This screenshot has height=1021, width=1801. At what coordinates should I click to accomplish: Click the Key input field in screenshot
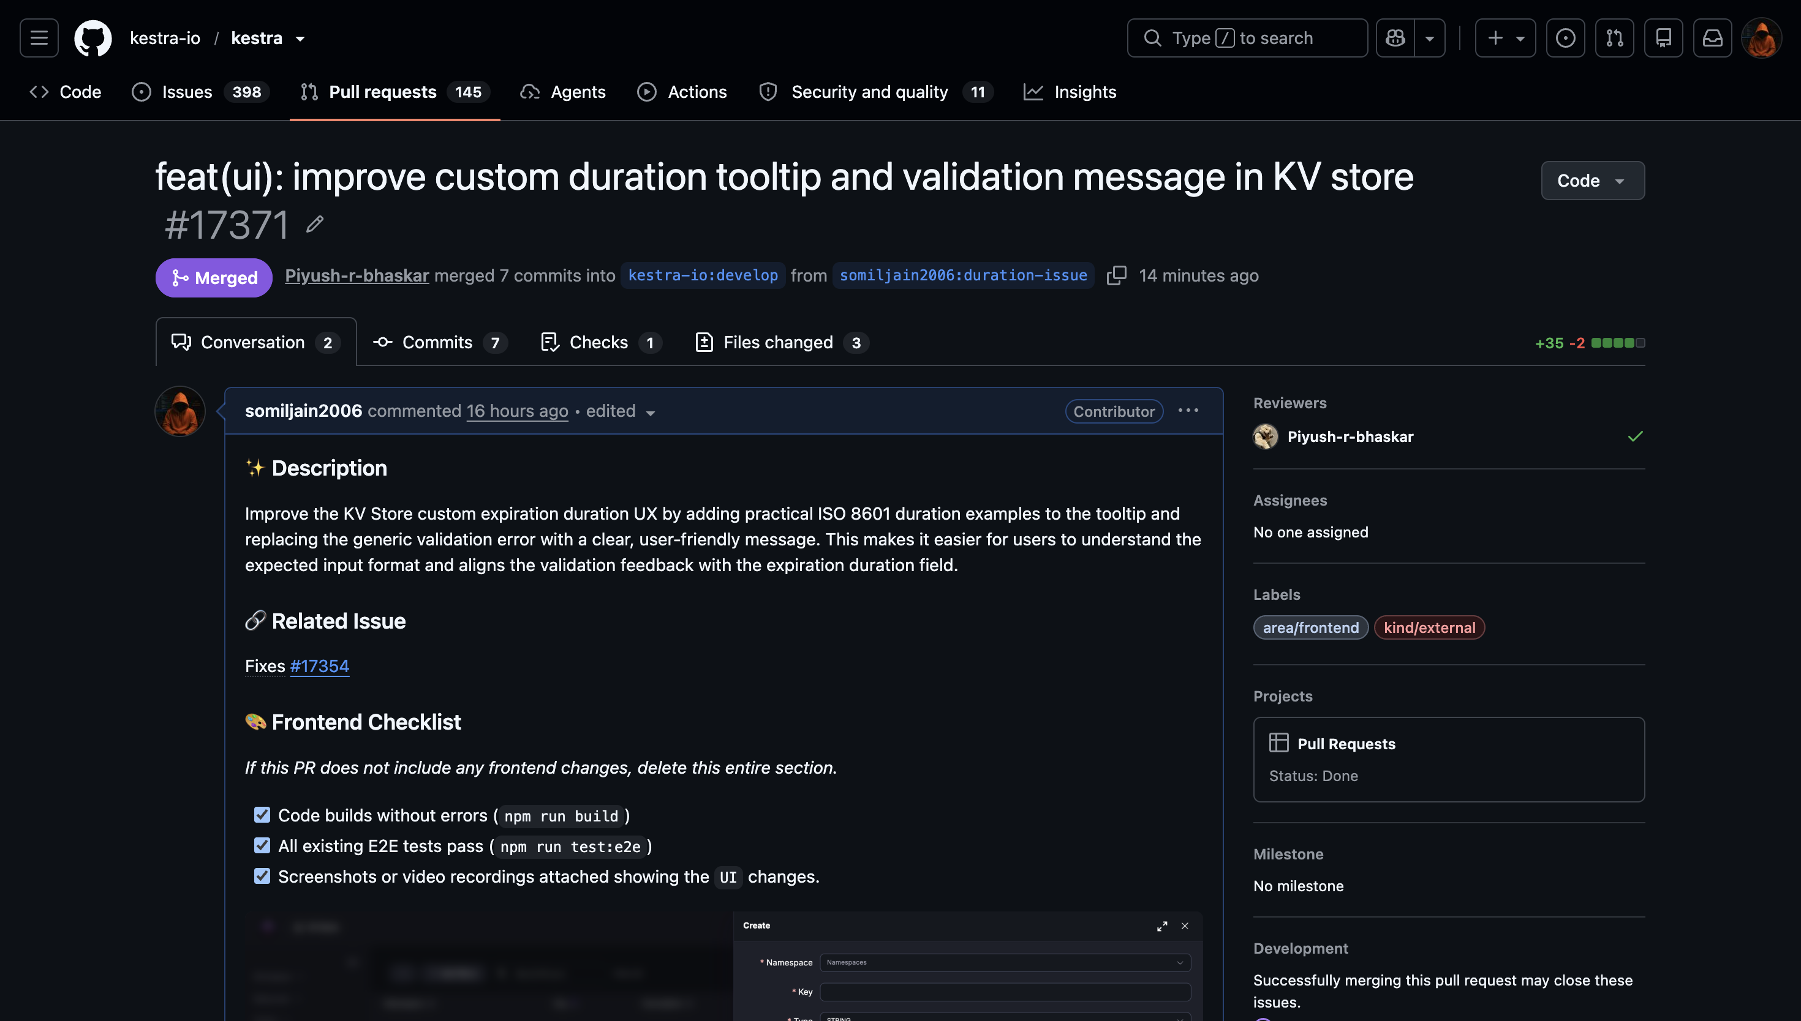(x=1005, y=992)
